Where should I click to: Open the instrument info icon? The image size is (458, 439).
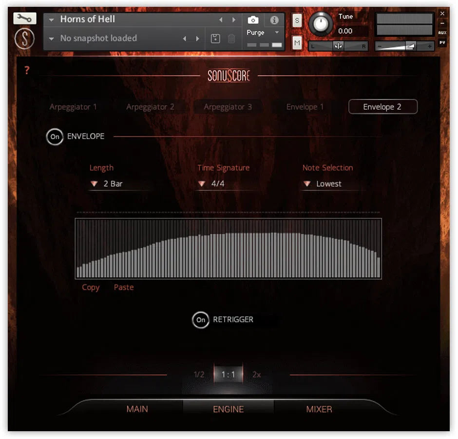[274, 20]
